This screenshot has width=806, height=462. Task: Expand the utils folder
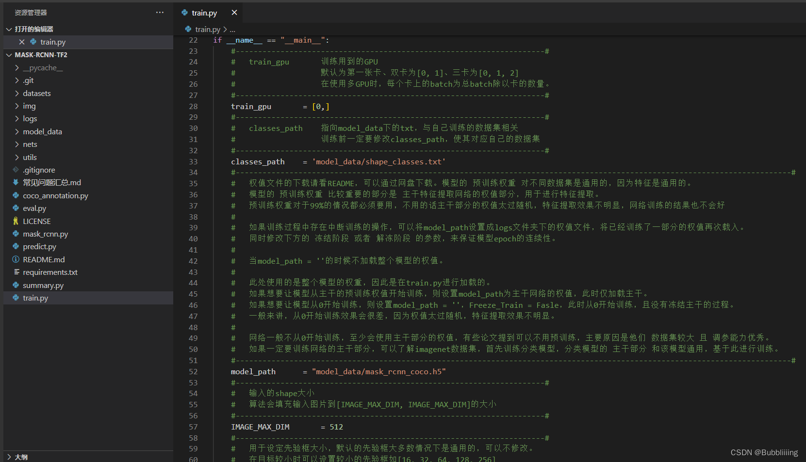pyautogui.click(x=17, y=158)
